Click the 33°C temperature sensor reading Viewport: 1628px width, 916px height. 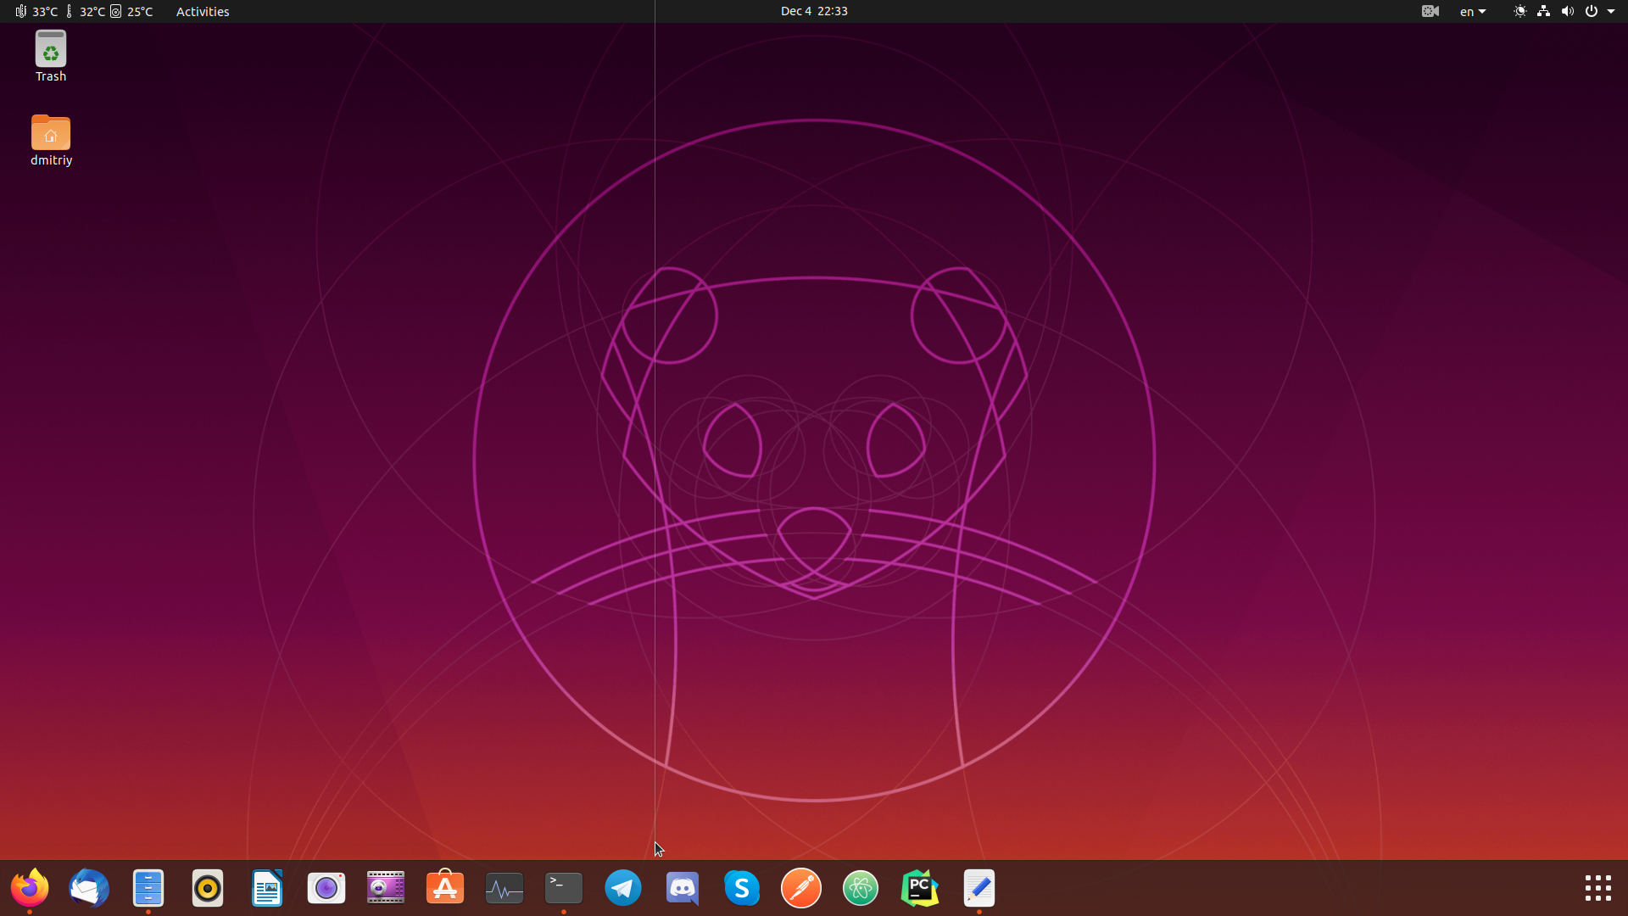click(x=36, y=11)
